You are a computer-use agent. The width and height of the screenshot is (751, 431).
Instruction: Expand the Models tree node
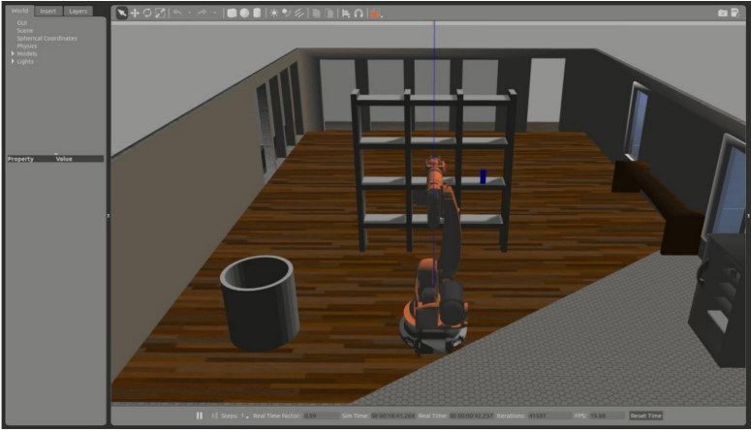[x=13, y=53]
